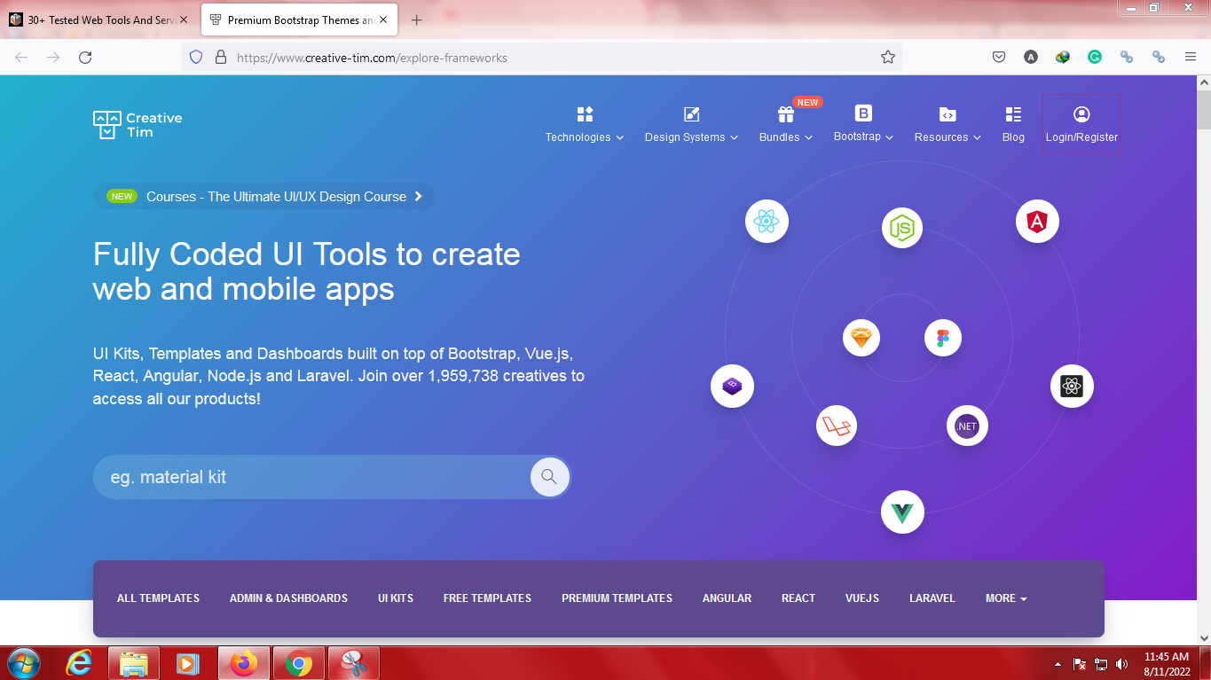Screen dimensions: 1211x680
Task: Click the Grammarly extension icon
Action: [x=1095, y=57]
